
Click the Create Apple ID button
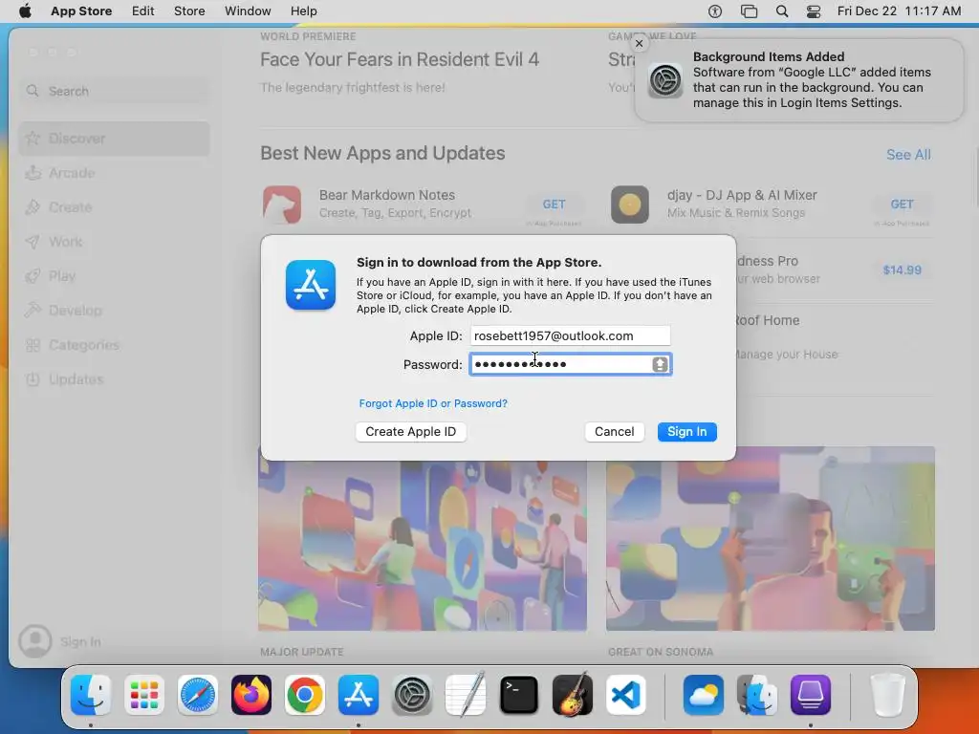[x=411, y=431]
